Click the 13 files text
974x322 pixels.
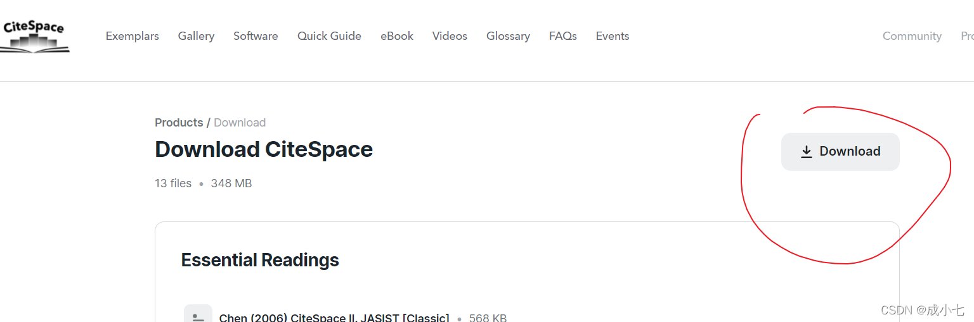173,183
